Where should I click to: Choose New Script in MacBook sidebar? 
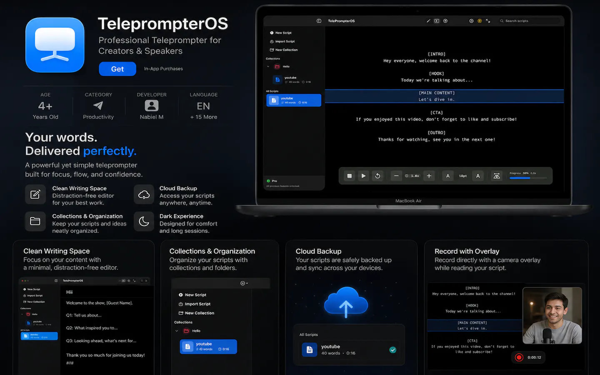(x=281, y=33)
